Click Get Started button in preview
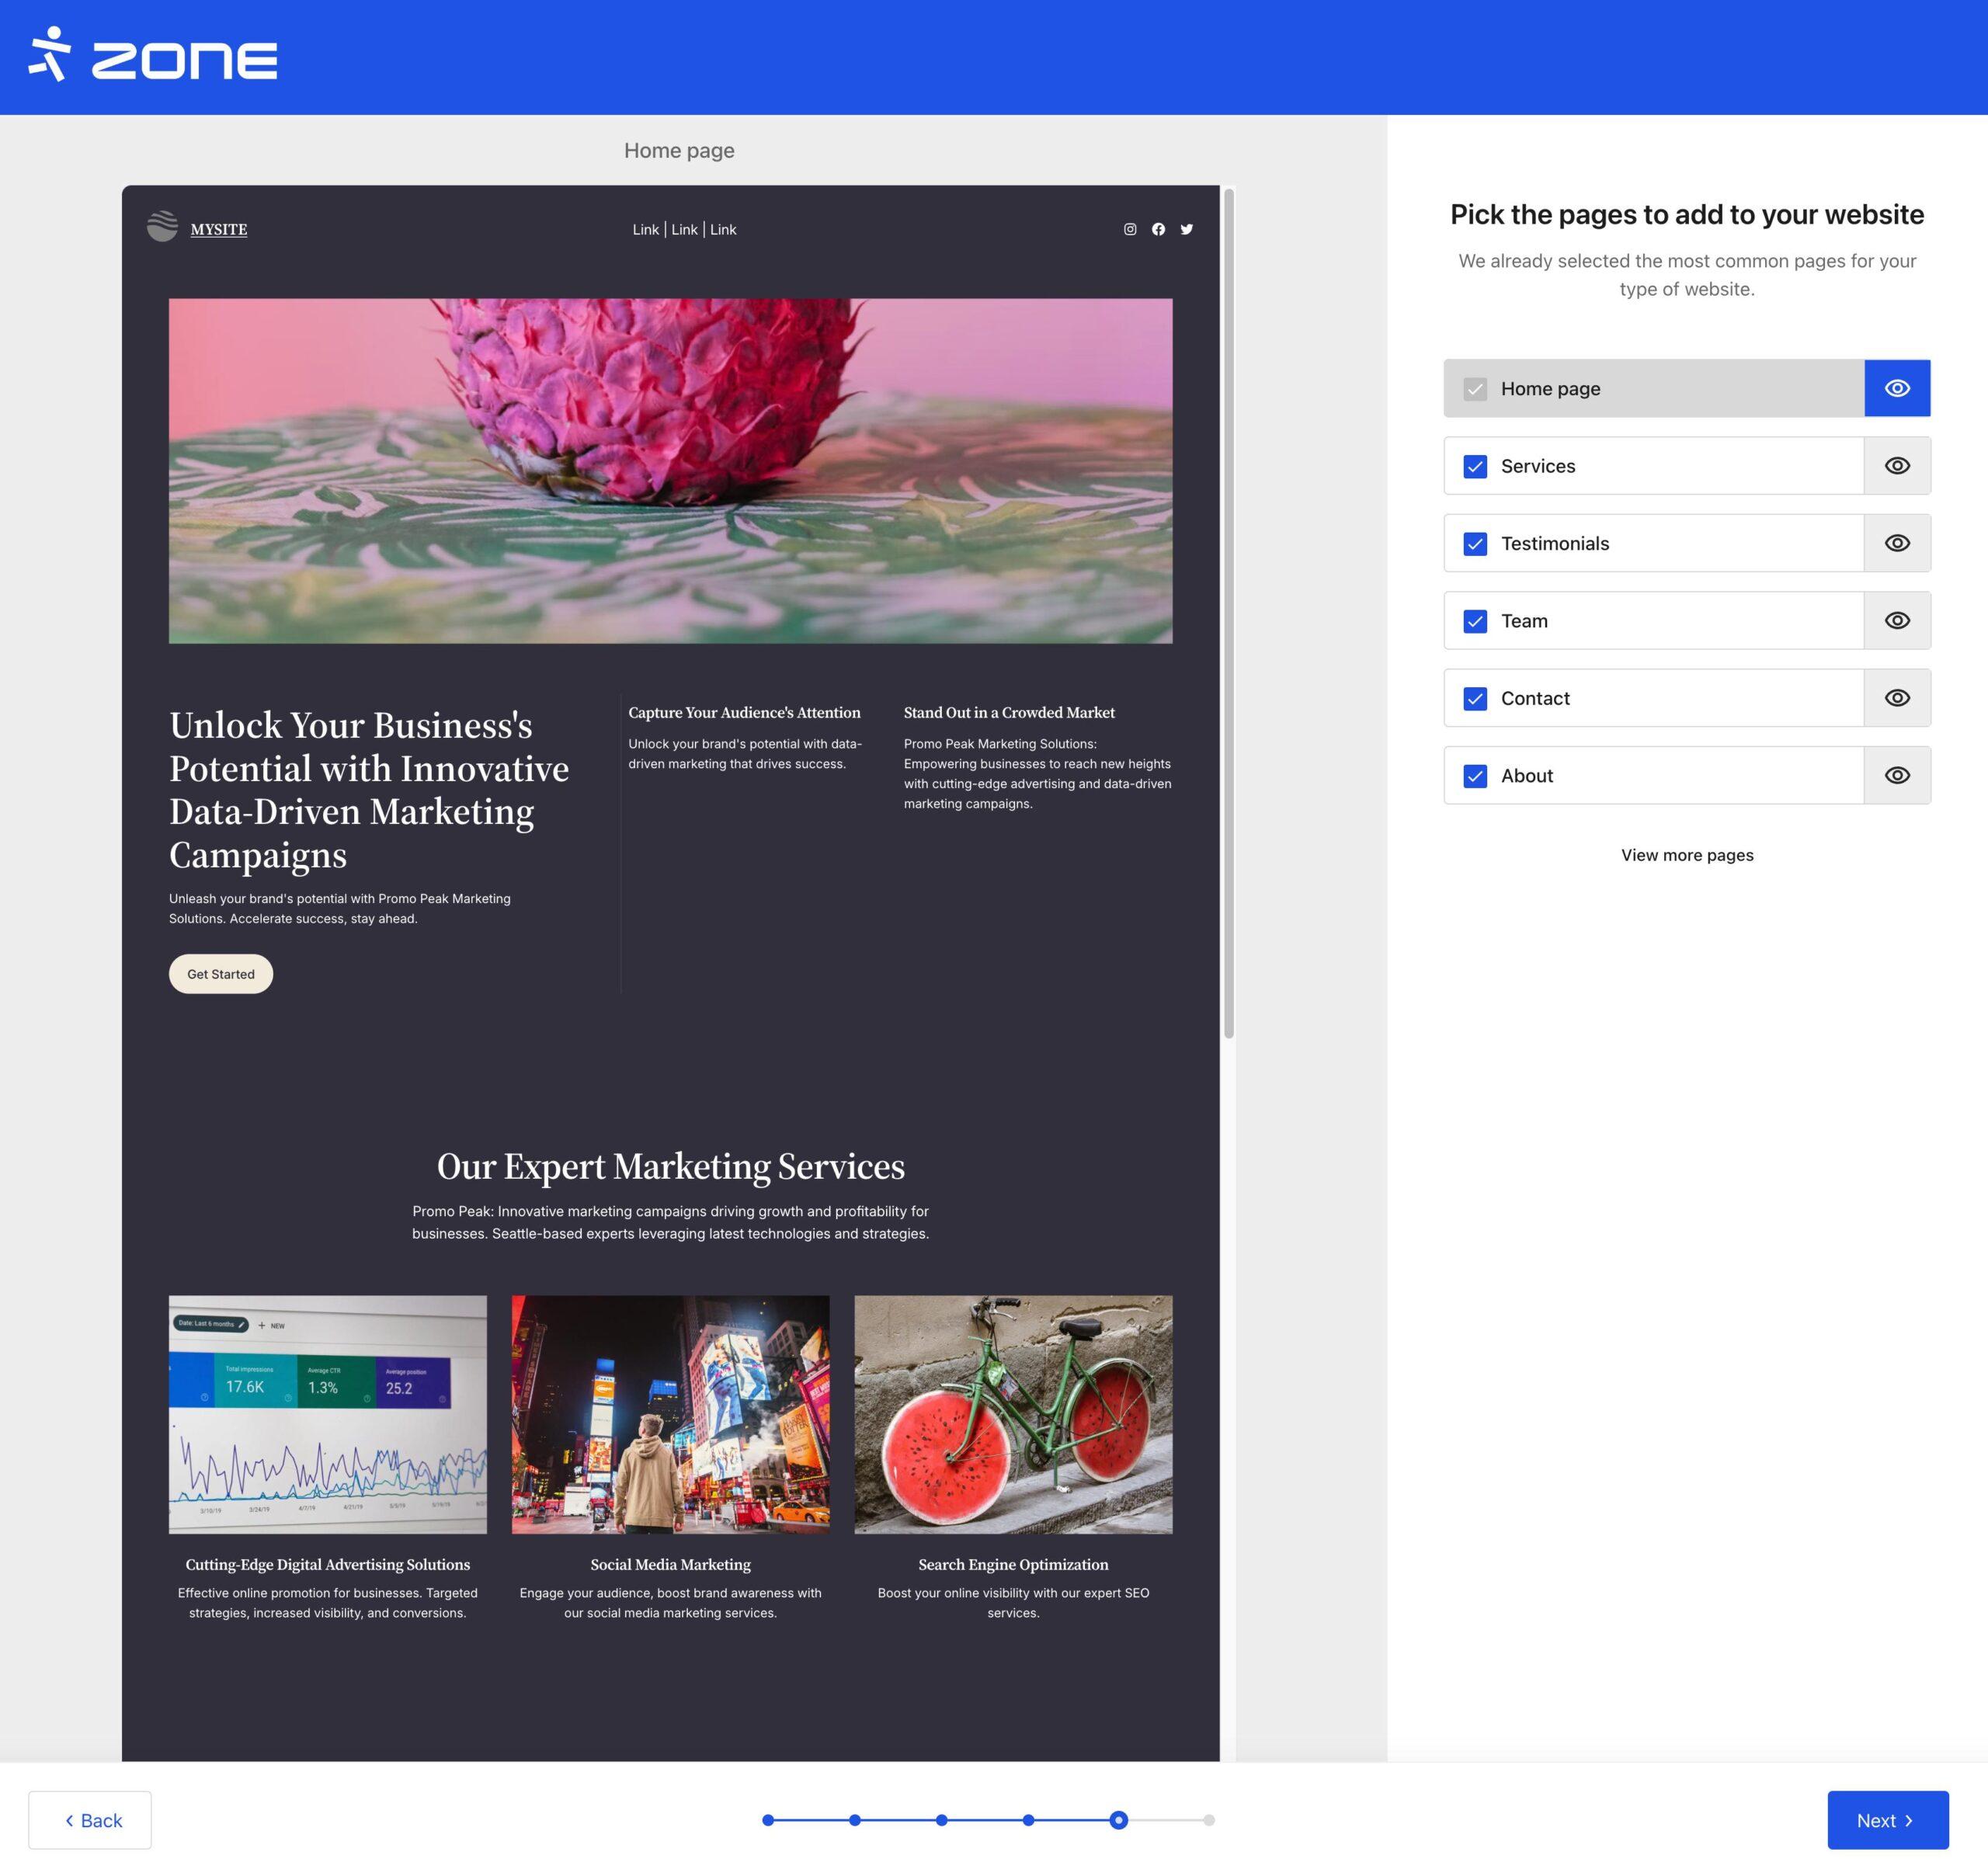 point(220,974)
